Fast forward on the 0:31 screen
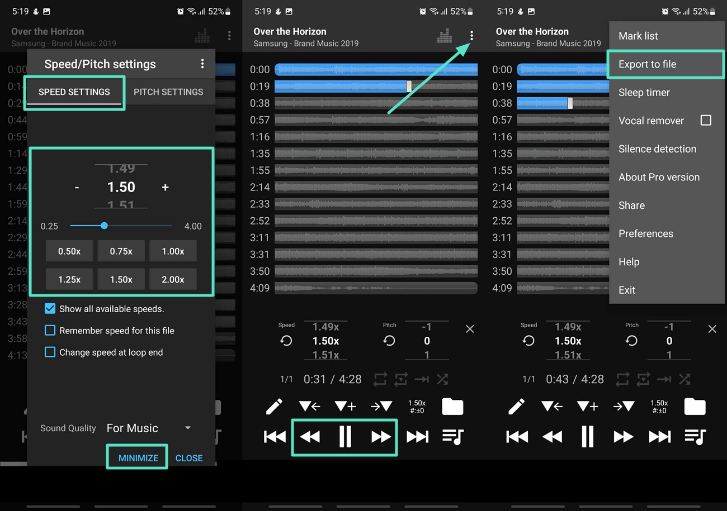Image resolution: width=727 pixels, height=511 pixels. (381, 437)
